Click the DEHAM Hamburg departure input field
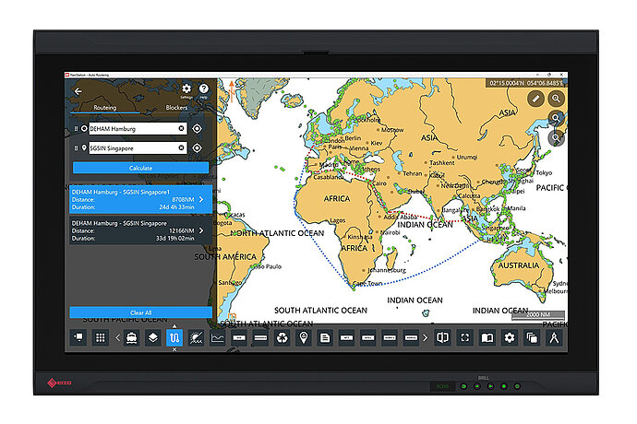 tap(138, 129)
